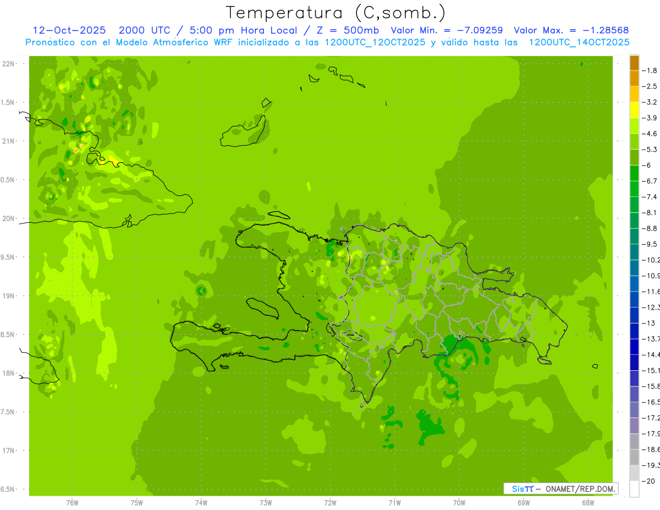Click the "Temperatura (C,somb.)" chart title
660x510 pixels.
(x=336, y=13)
